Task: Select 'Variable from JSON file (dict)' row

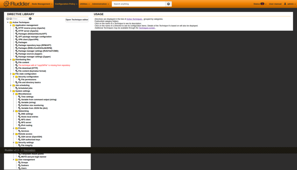Action: pos(34,108)
